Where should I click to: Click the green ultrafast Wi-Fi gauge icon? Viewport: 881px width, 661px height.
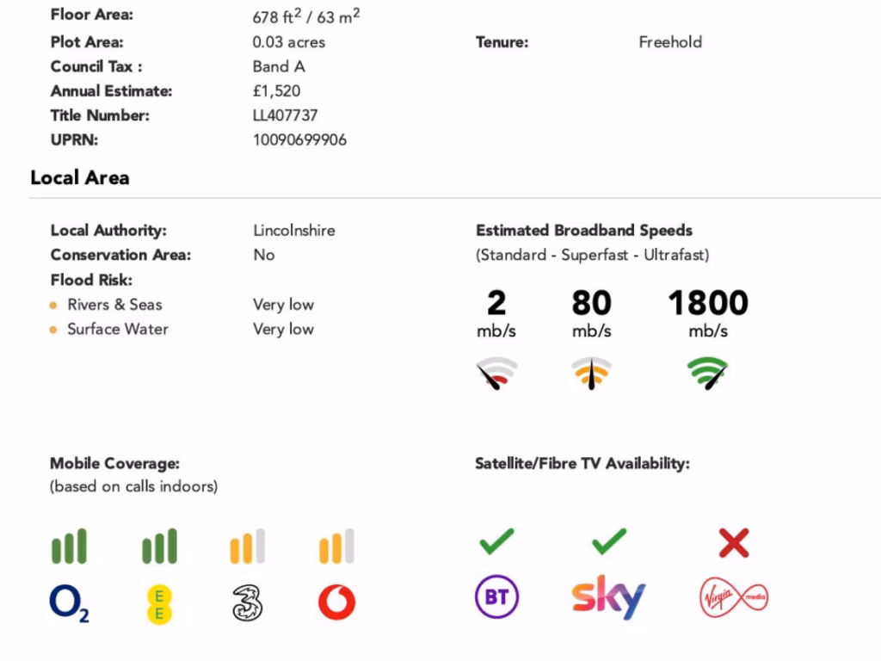[x=707, y=374]
